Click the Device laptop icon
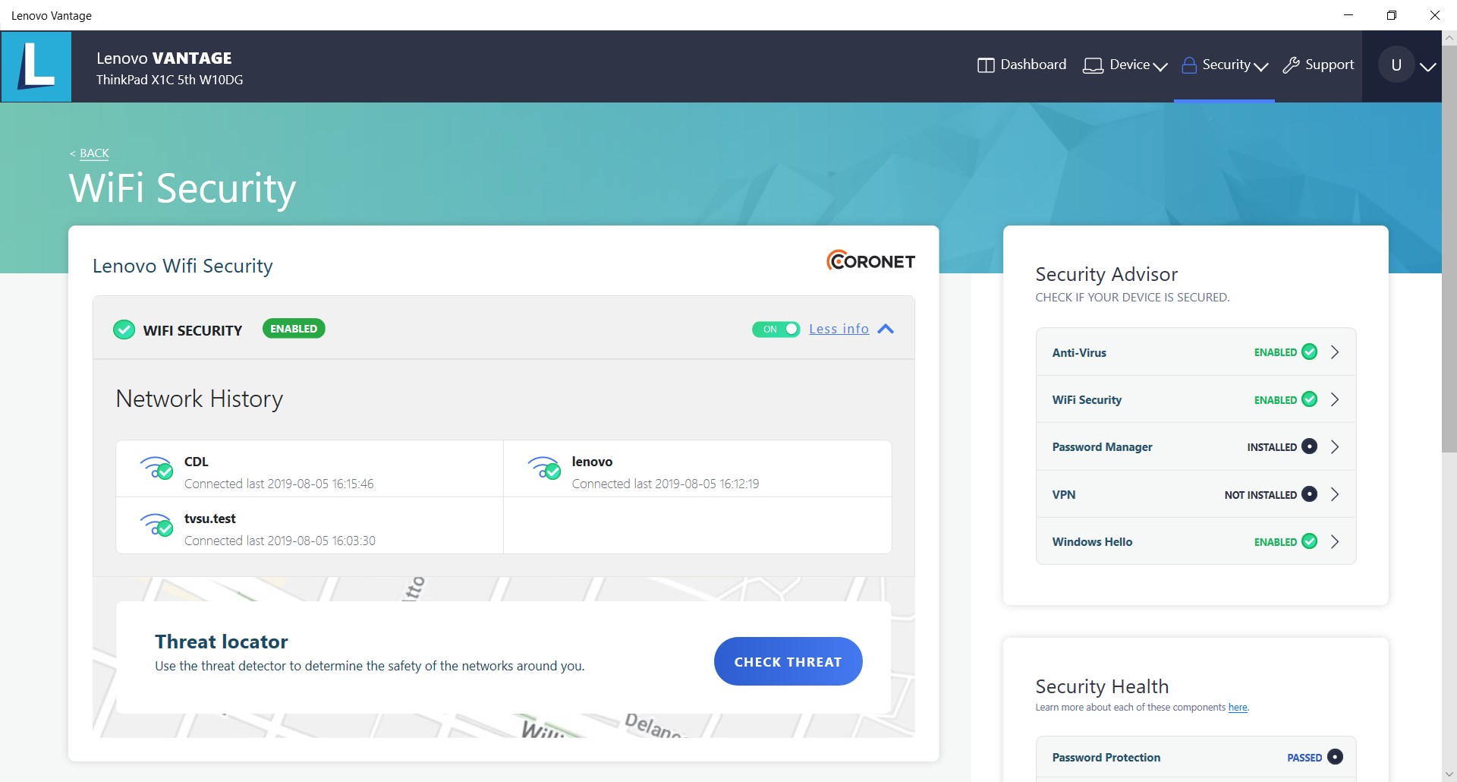The height and width of the screenshot is (782, 1457). pos(1093,65)
